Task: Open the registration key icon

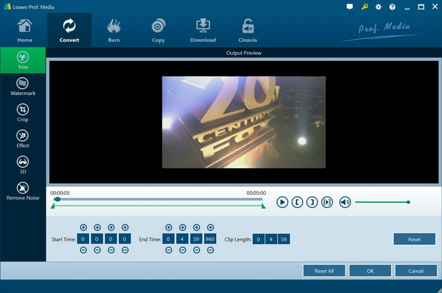Action: (364, 7)
